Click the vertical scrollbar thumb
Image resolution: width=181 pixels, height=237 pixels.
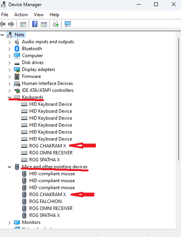[179, 99]
